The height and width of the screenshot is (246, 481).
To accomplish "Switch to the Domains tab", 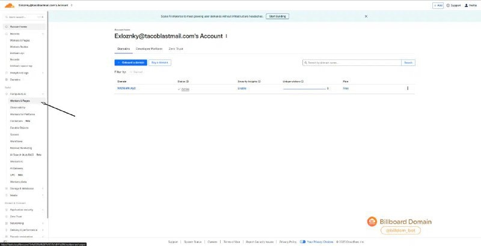I will tap(124, 49).
